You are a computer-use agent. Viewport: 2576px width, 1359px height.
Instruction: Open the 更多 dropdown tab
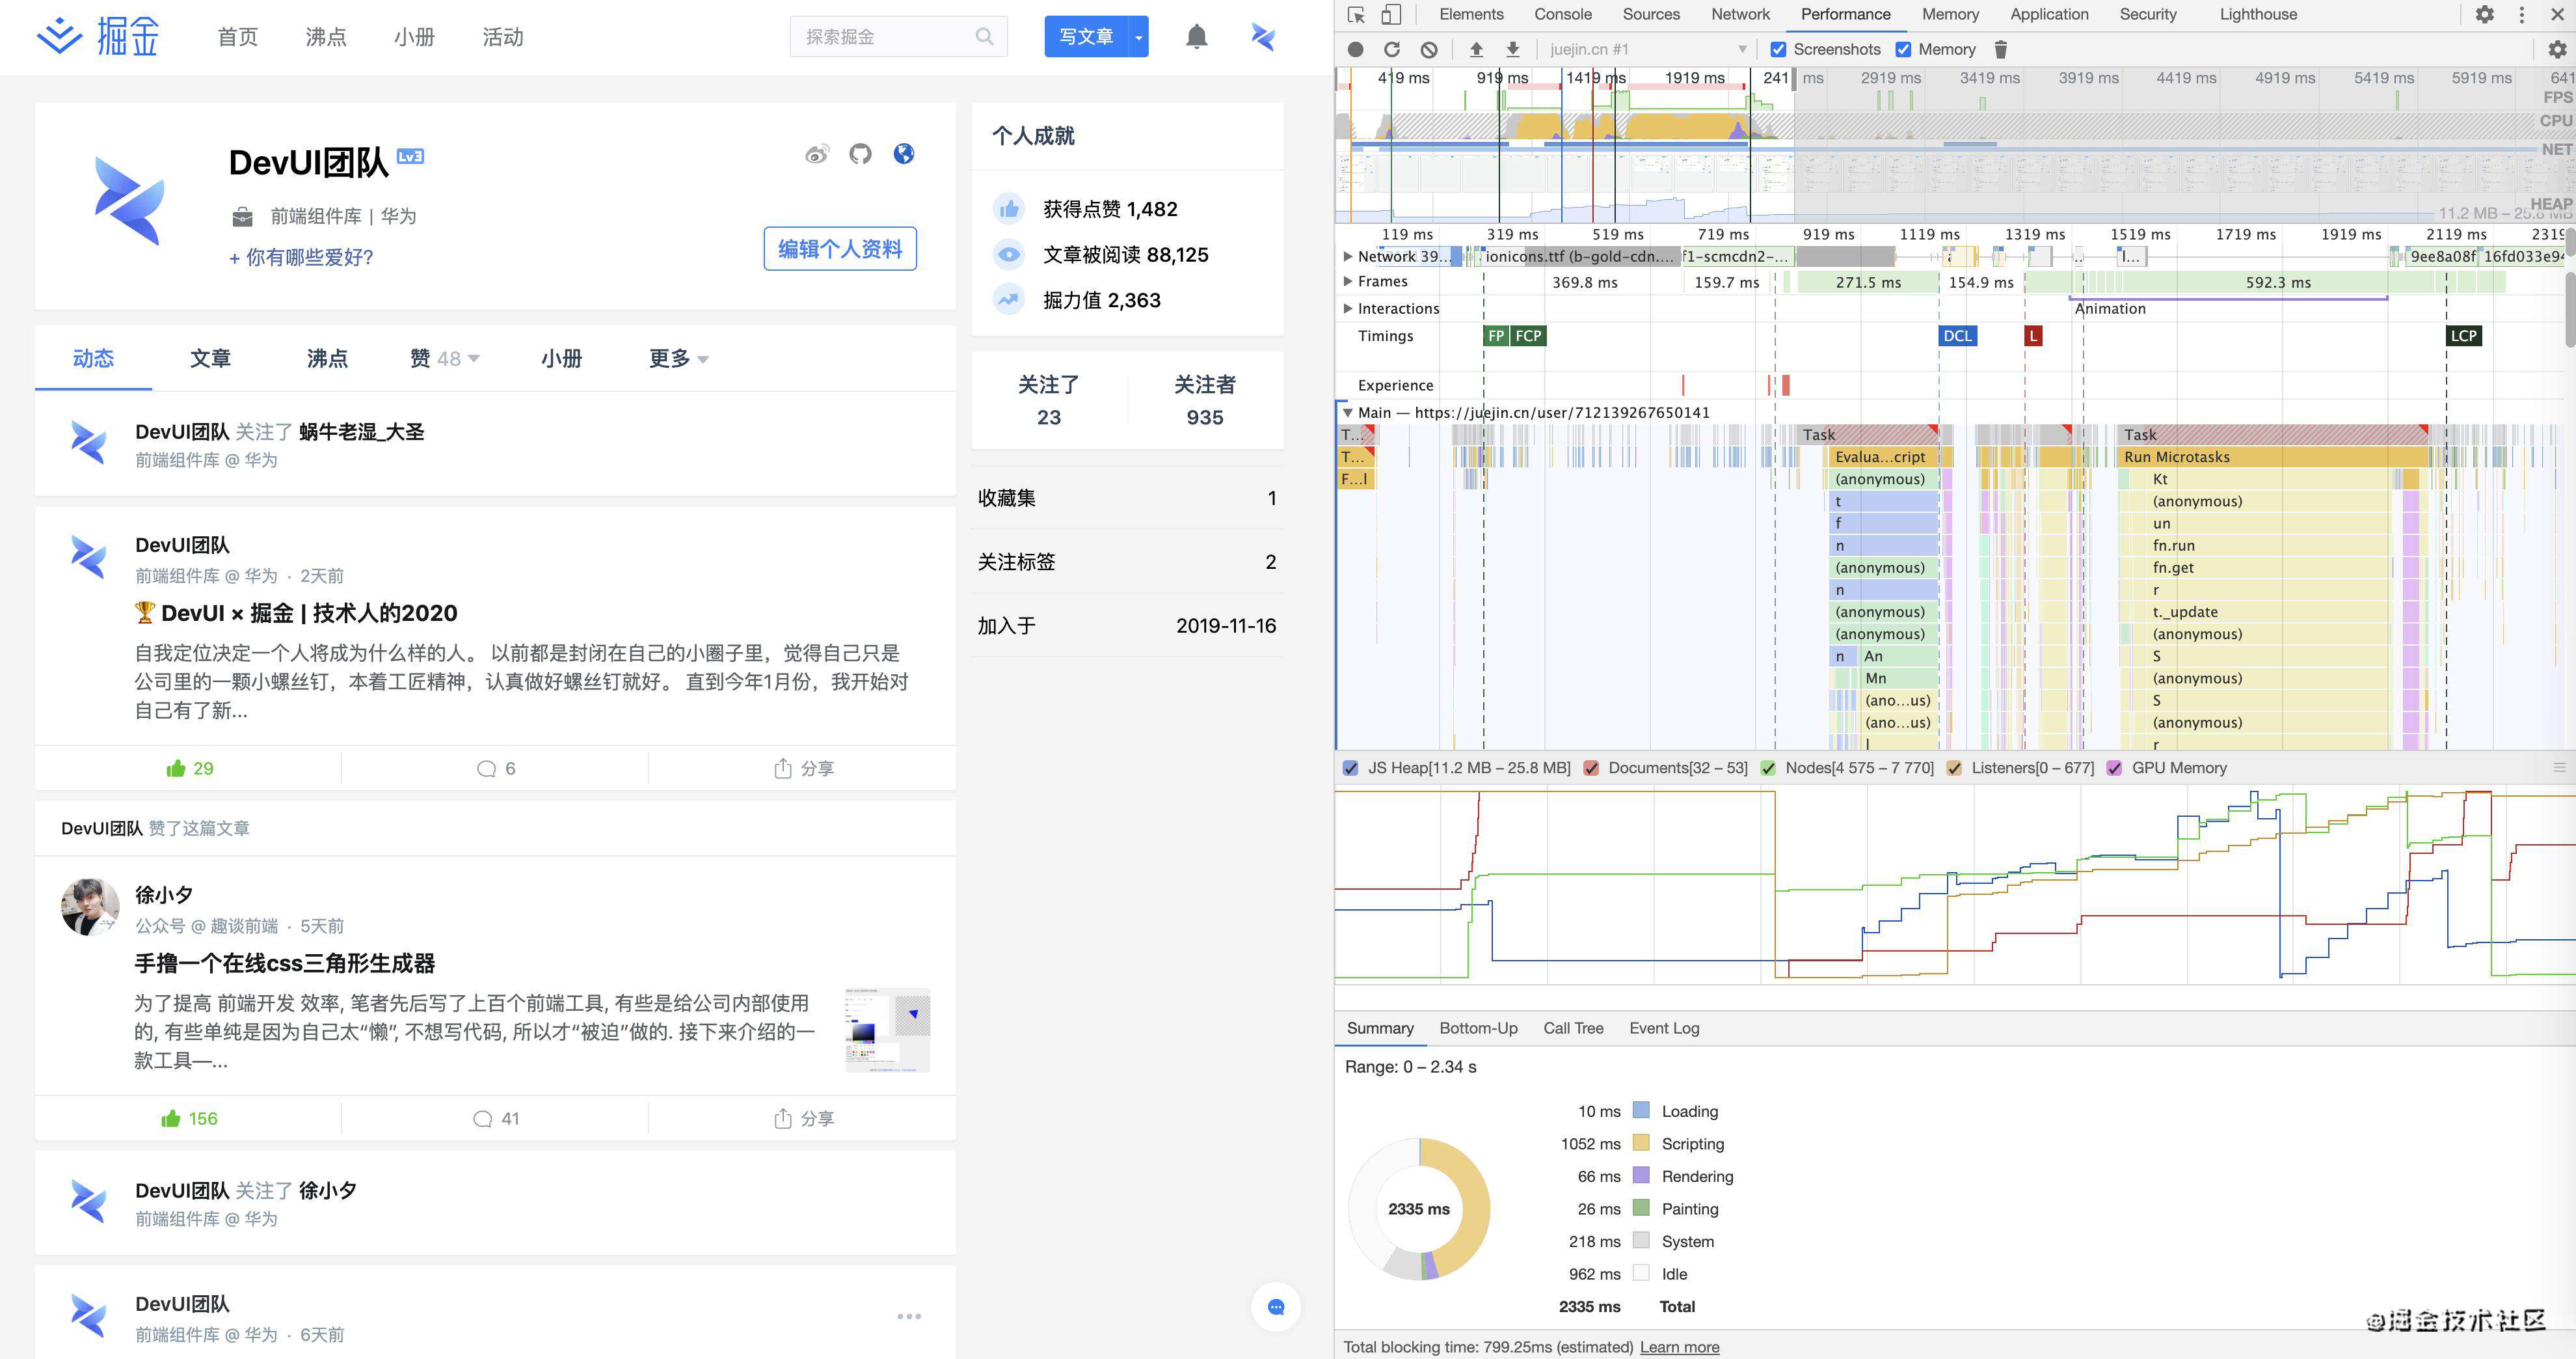[679, 358]
